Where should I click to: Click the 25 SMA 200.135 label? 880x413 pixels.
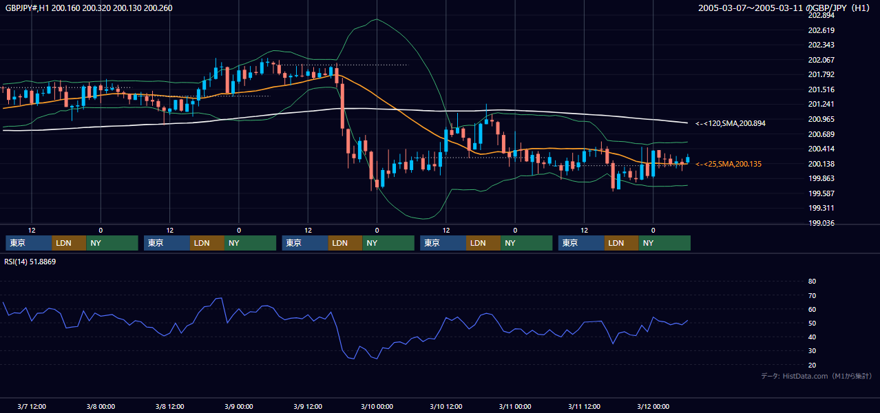point(729,164)
